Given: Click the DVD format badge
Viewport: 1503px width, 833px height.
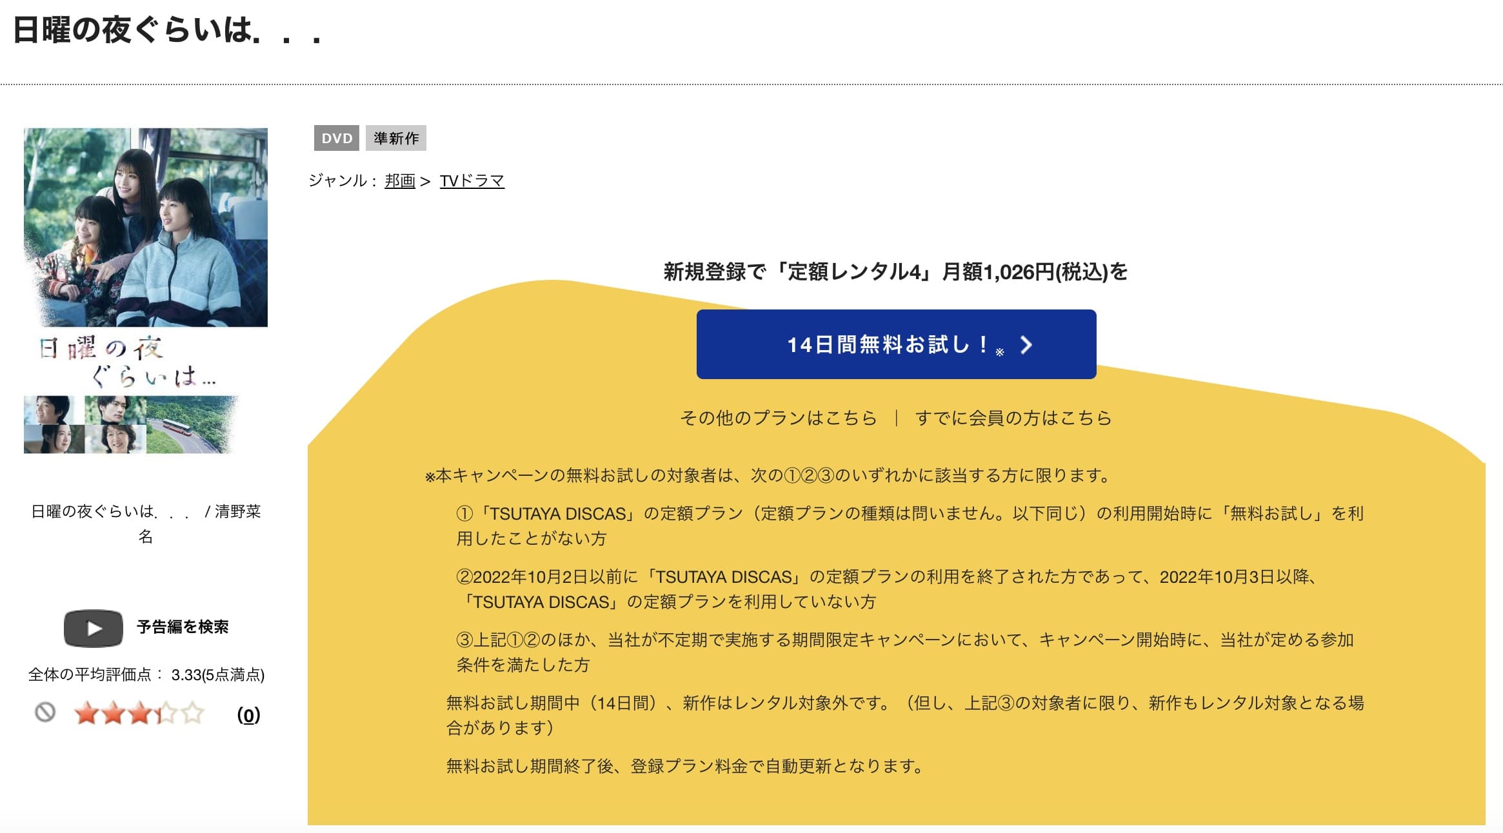Looking at the screenshot, I should coord(338,137).
